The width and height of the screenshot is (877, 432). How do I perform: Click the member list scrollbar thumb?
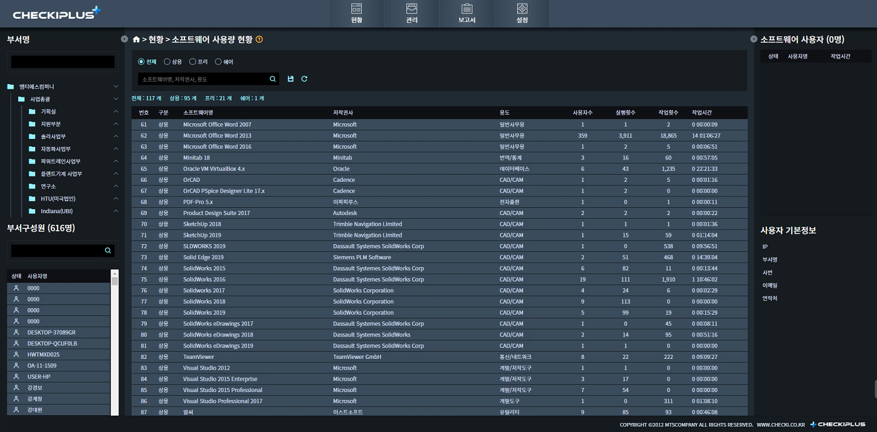[x=115, y=281]
